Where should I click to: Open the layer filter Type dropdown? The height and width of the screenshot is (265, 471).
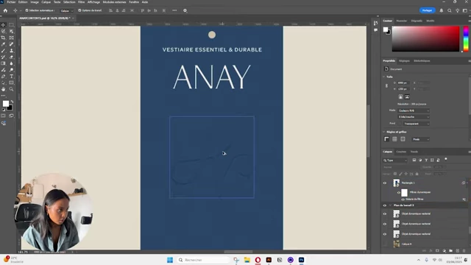395,160
